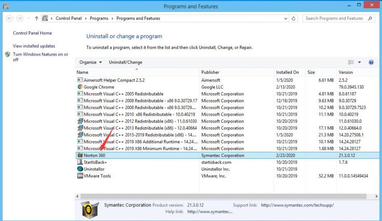Open recent locations dropdown arrow
Viewport: 382px width, 221px height.
coord(28,18)
